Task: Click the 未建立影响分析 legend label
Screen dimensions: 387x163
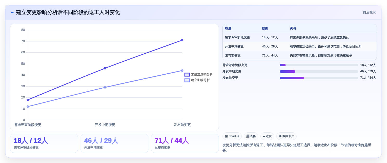Action: pos(202,75)
